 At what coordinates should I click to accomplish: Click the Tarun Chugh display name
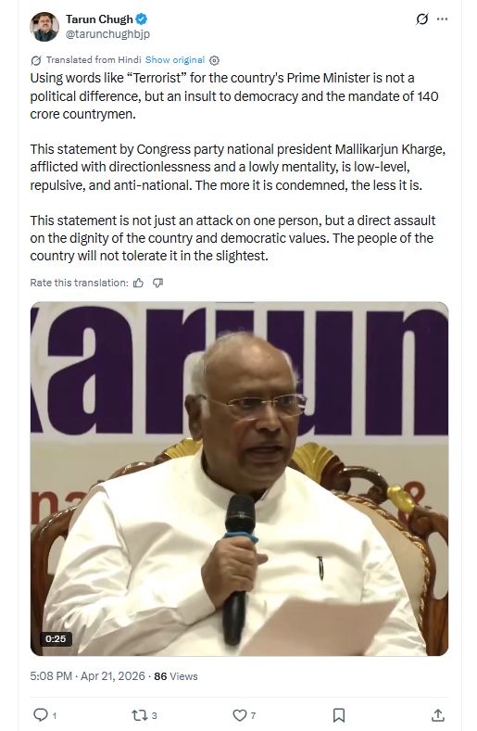pyautogui.click(x=99, y=19)
